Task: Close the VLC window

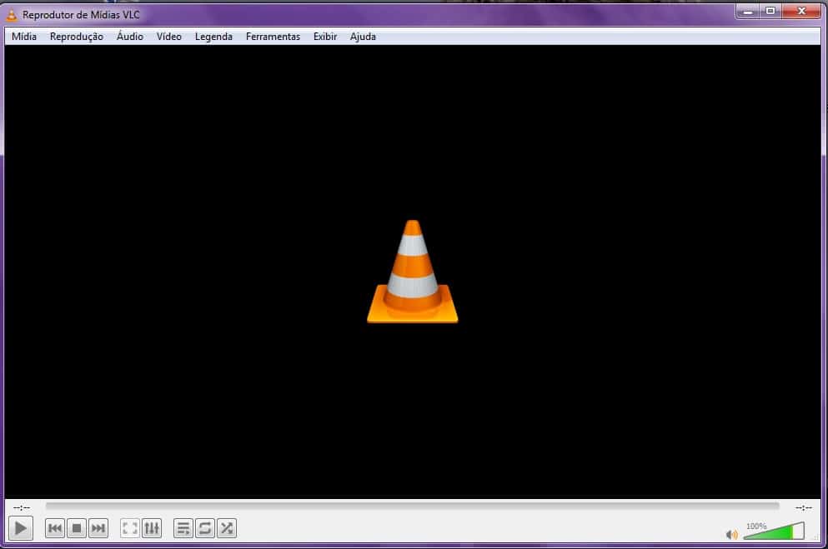Action: tap(801, 11)
